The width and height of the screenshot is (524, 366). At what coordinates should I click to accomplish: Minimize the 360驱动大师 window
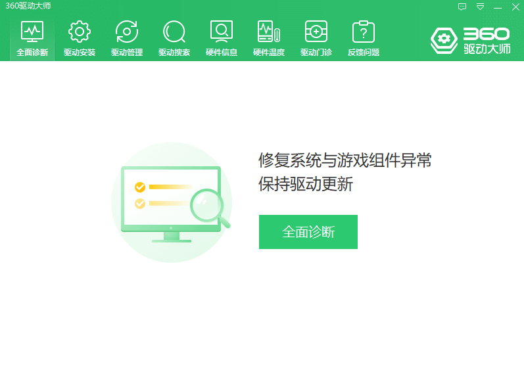[498, 7]
